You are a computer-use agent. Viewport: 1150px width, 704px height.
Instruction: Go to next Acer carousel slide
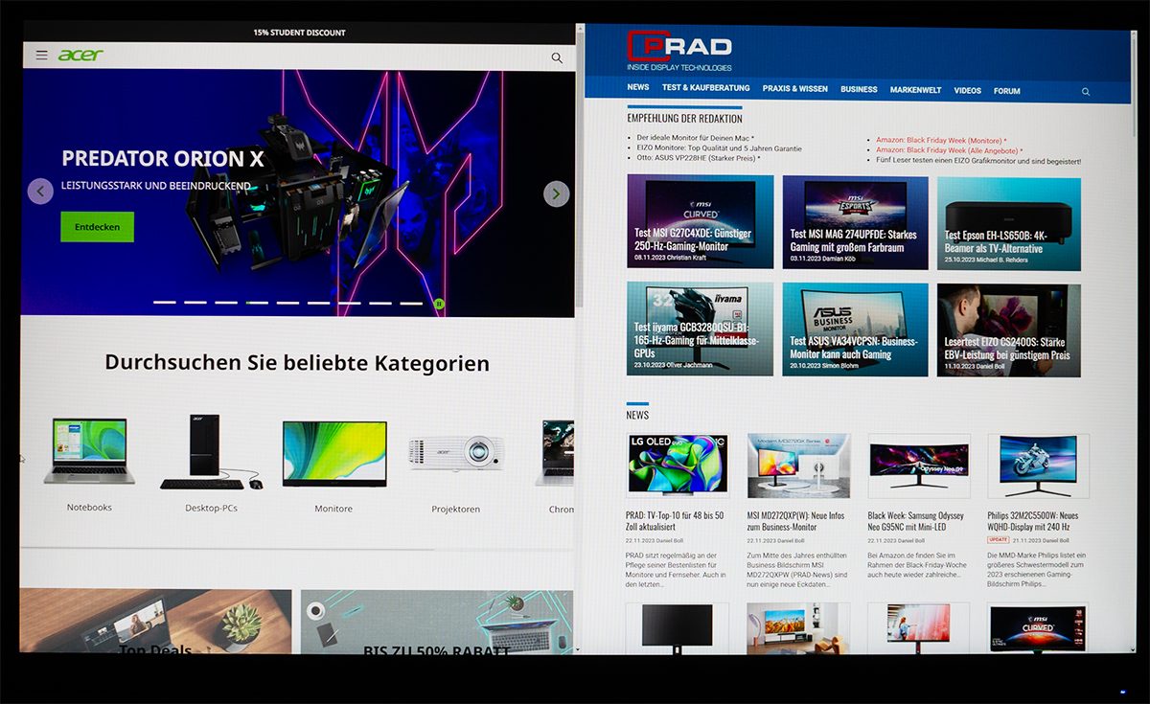557,193
